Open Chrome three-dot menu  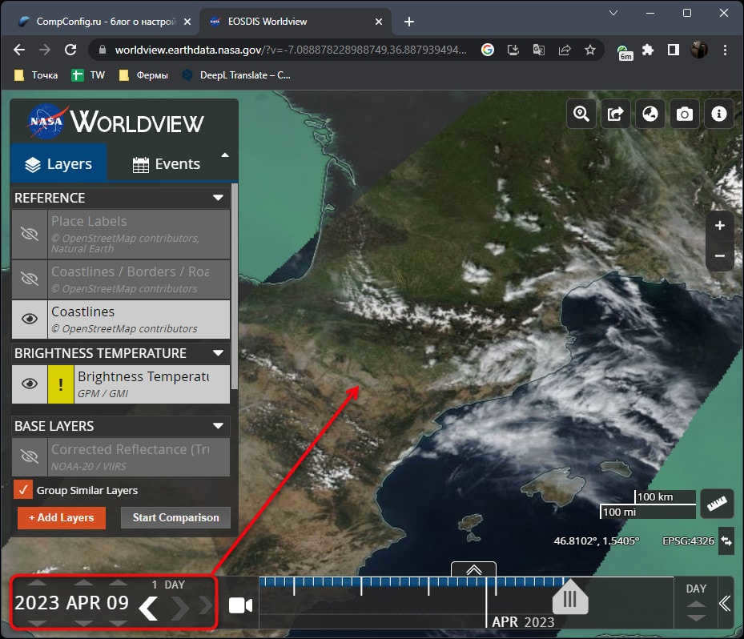725,50
